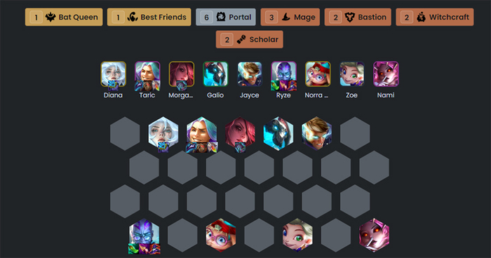Click Jayce's champion portrait in list

click(250, 74)
